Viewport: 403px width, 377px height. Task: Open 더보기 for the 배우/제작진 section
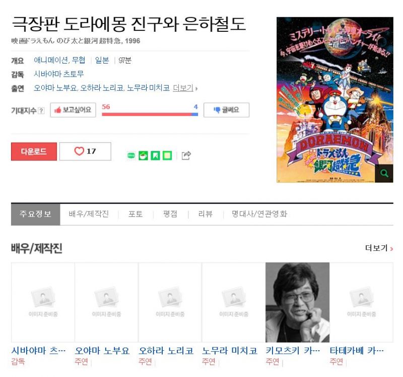[379, 248]
